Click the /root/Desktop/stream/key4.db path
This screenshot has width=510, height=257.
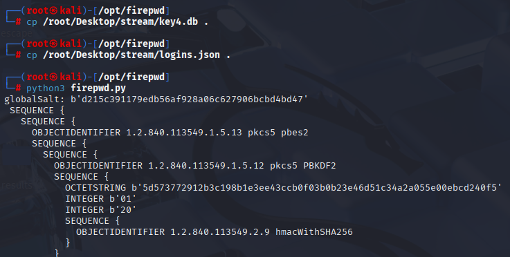click(120, 22)
